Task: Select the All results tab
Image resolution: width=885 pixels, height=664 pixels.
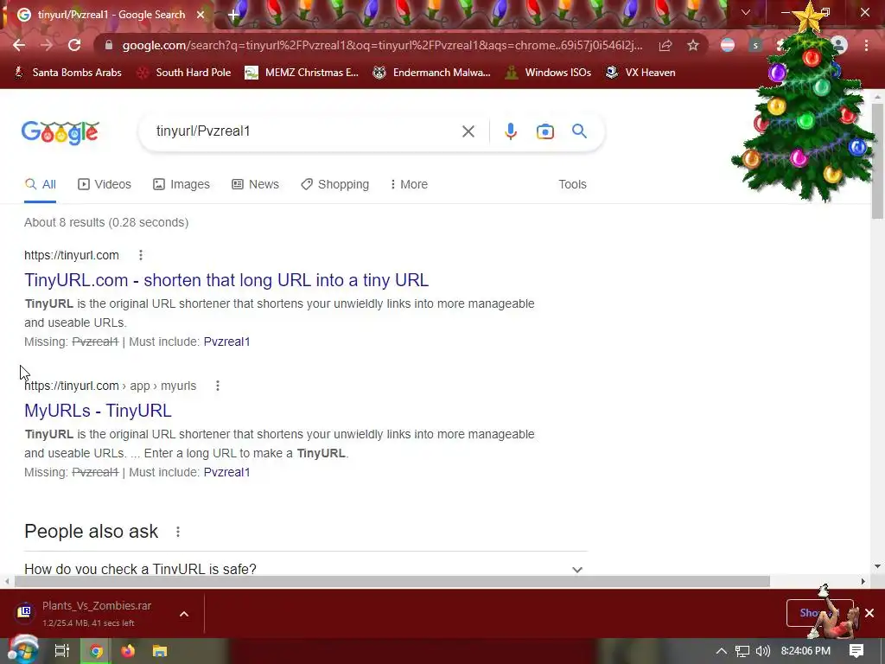Action: pos(40,185)
